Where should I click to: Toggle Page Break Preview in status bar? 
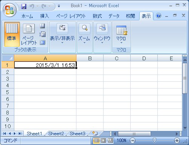(110, 140)
